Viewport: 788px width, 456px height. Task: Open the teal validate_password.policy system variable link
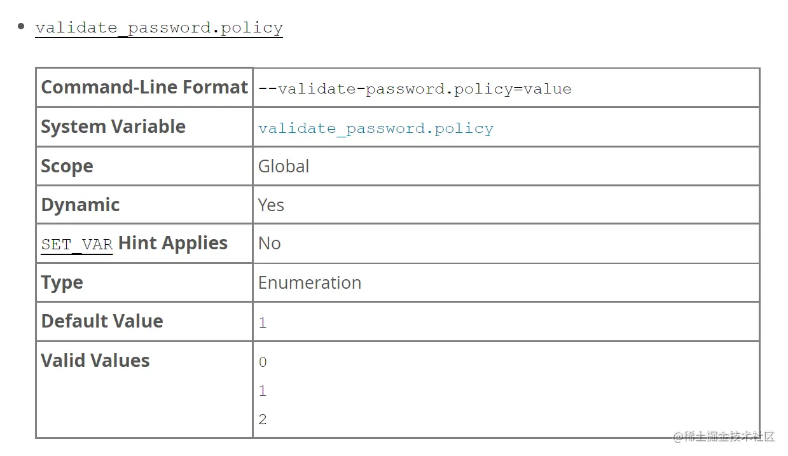[x=375, y=128]
